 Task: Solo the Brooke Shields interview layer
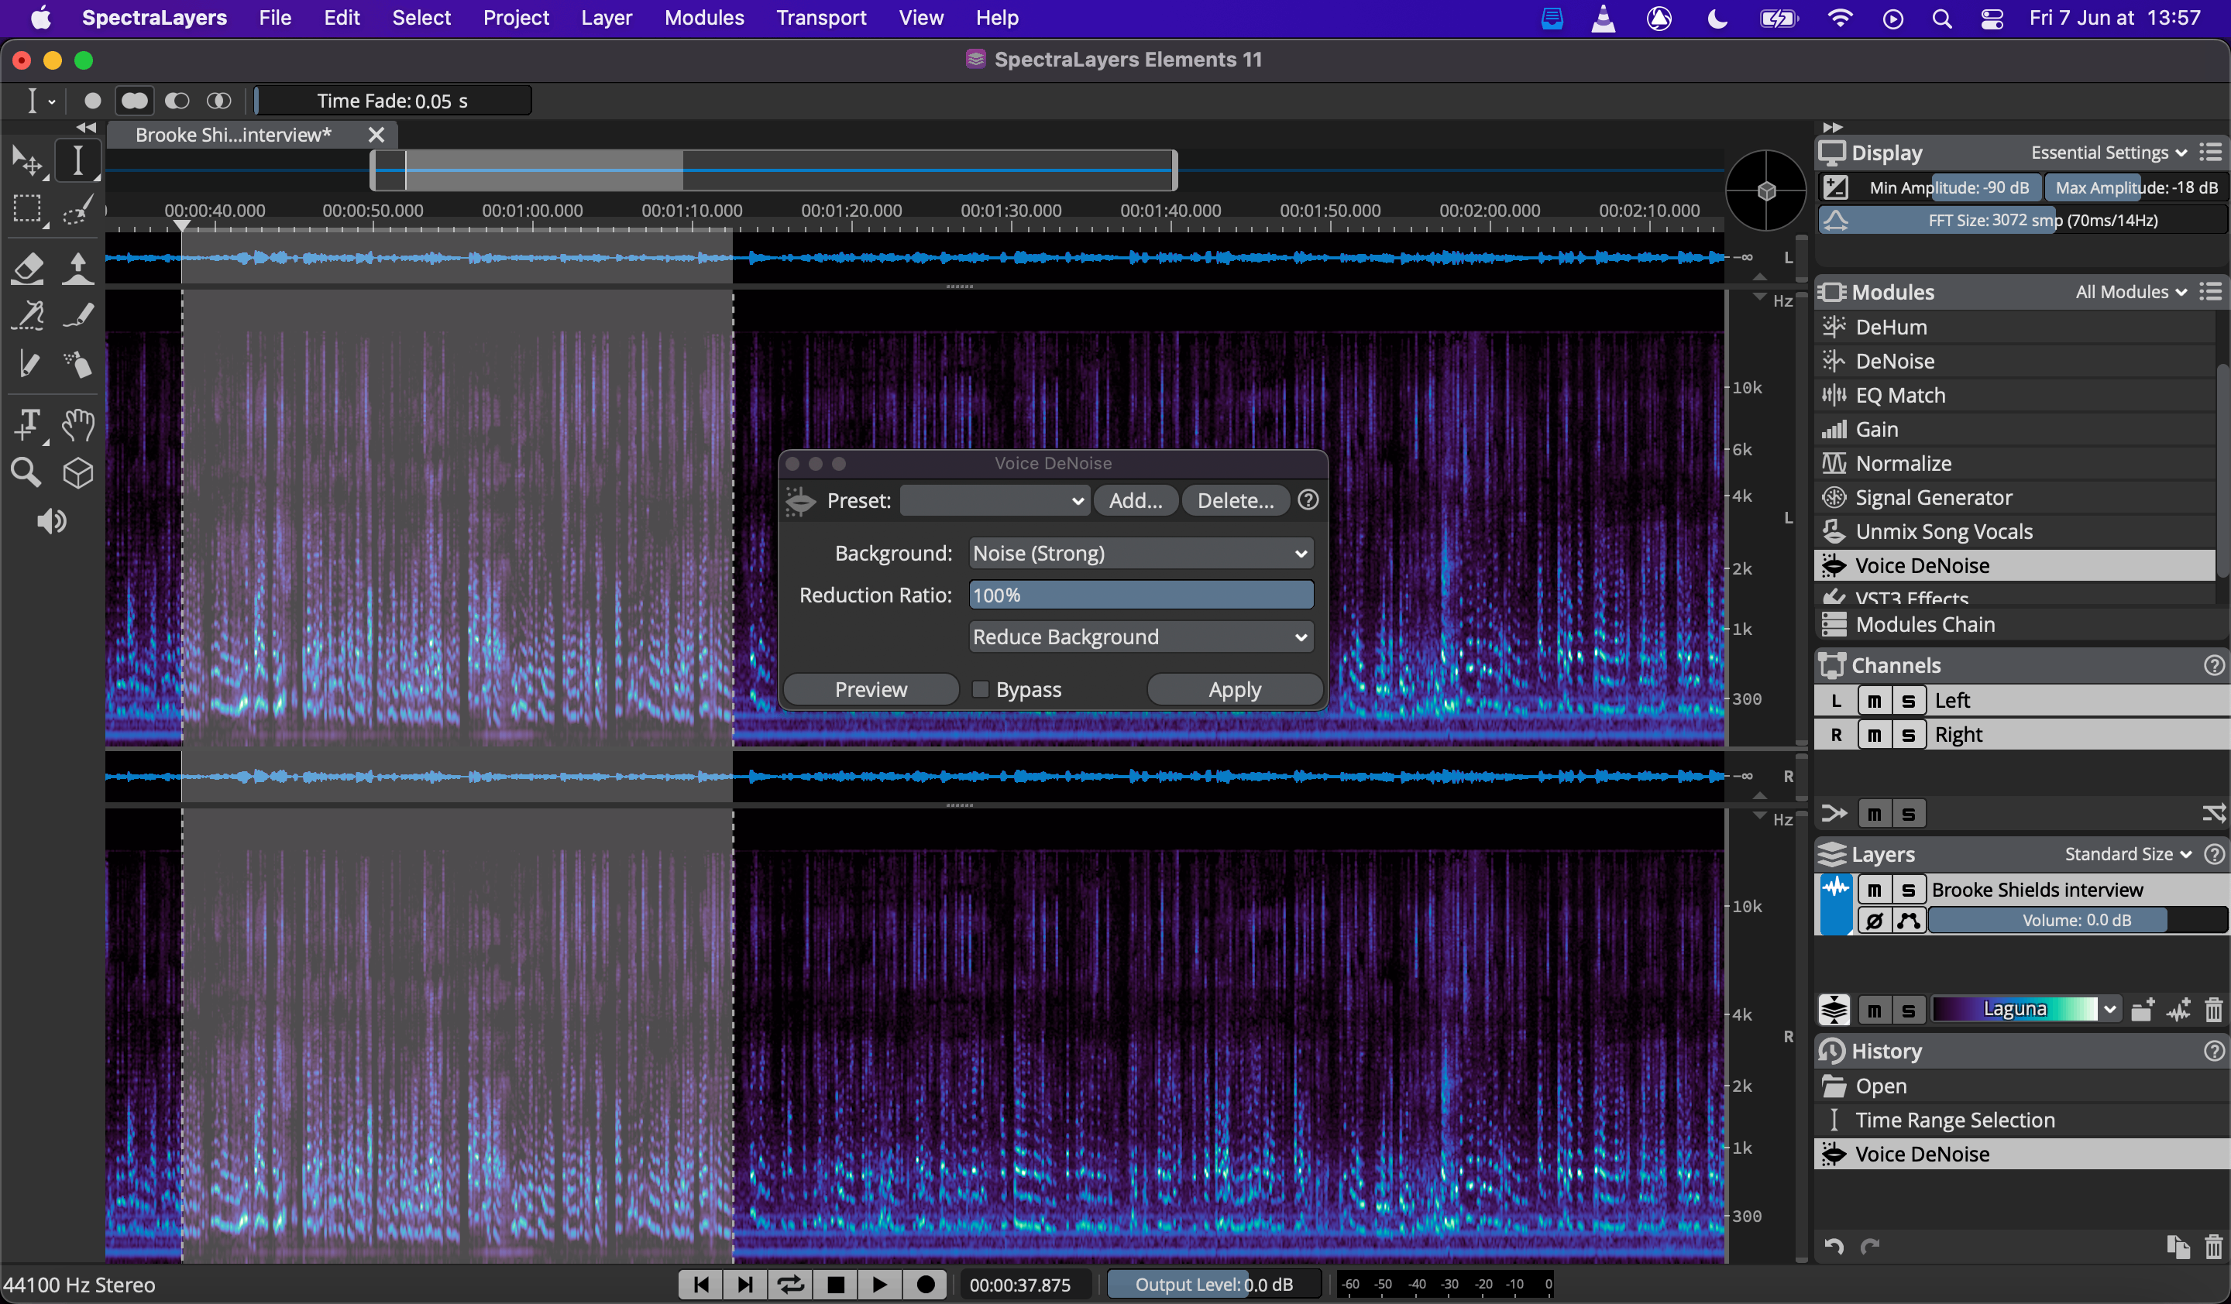(x=1908, y=890)
